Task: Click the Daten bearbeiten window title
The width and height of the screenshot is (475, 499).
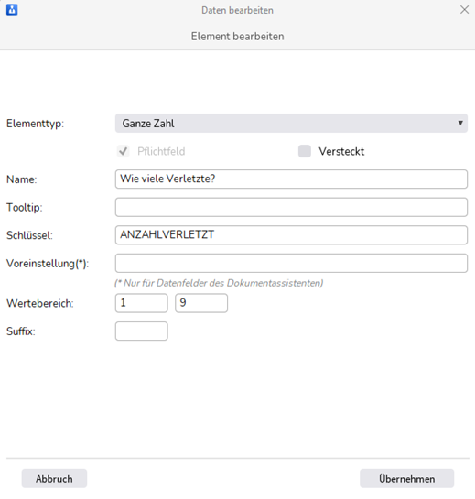Action: click(237, 10)
